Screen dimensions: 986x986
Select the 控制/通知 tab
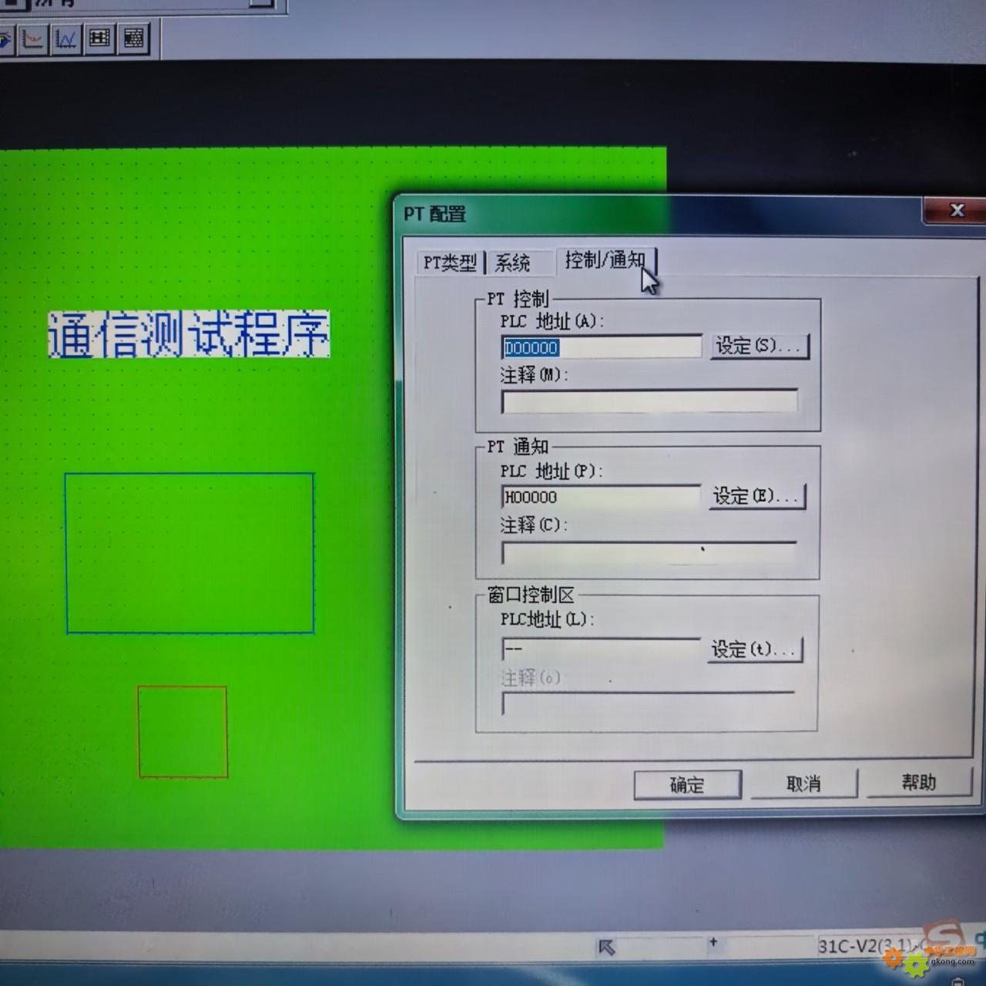pos(605,260)
